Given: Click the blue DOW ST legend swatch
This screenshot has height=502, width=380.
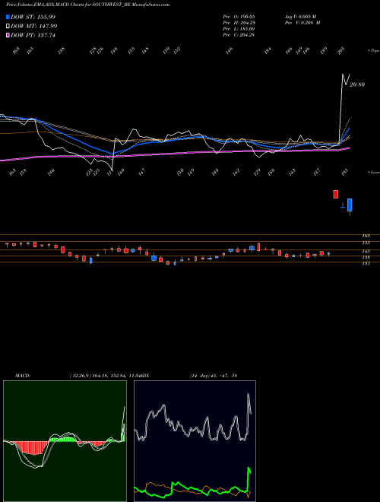Looking at the screenshot, I should pyautogui.click(x=8, y=17).
